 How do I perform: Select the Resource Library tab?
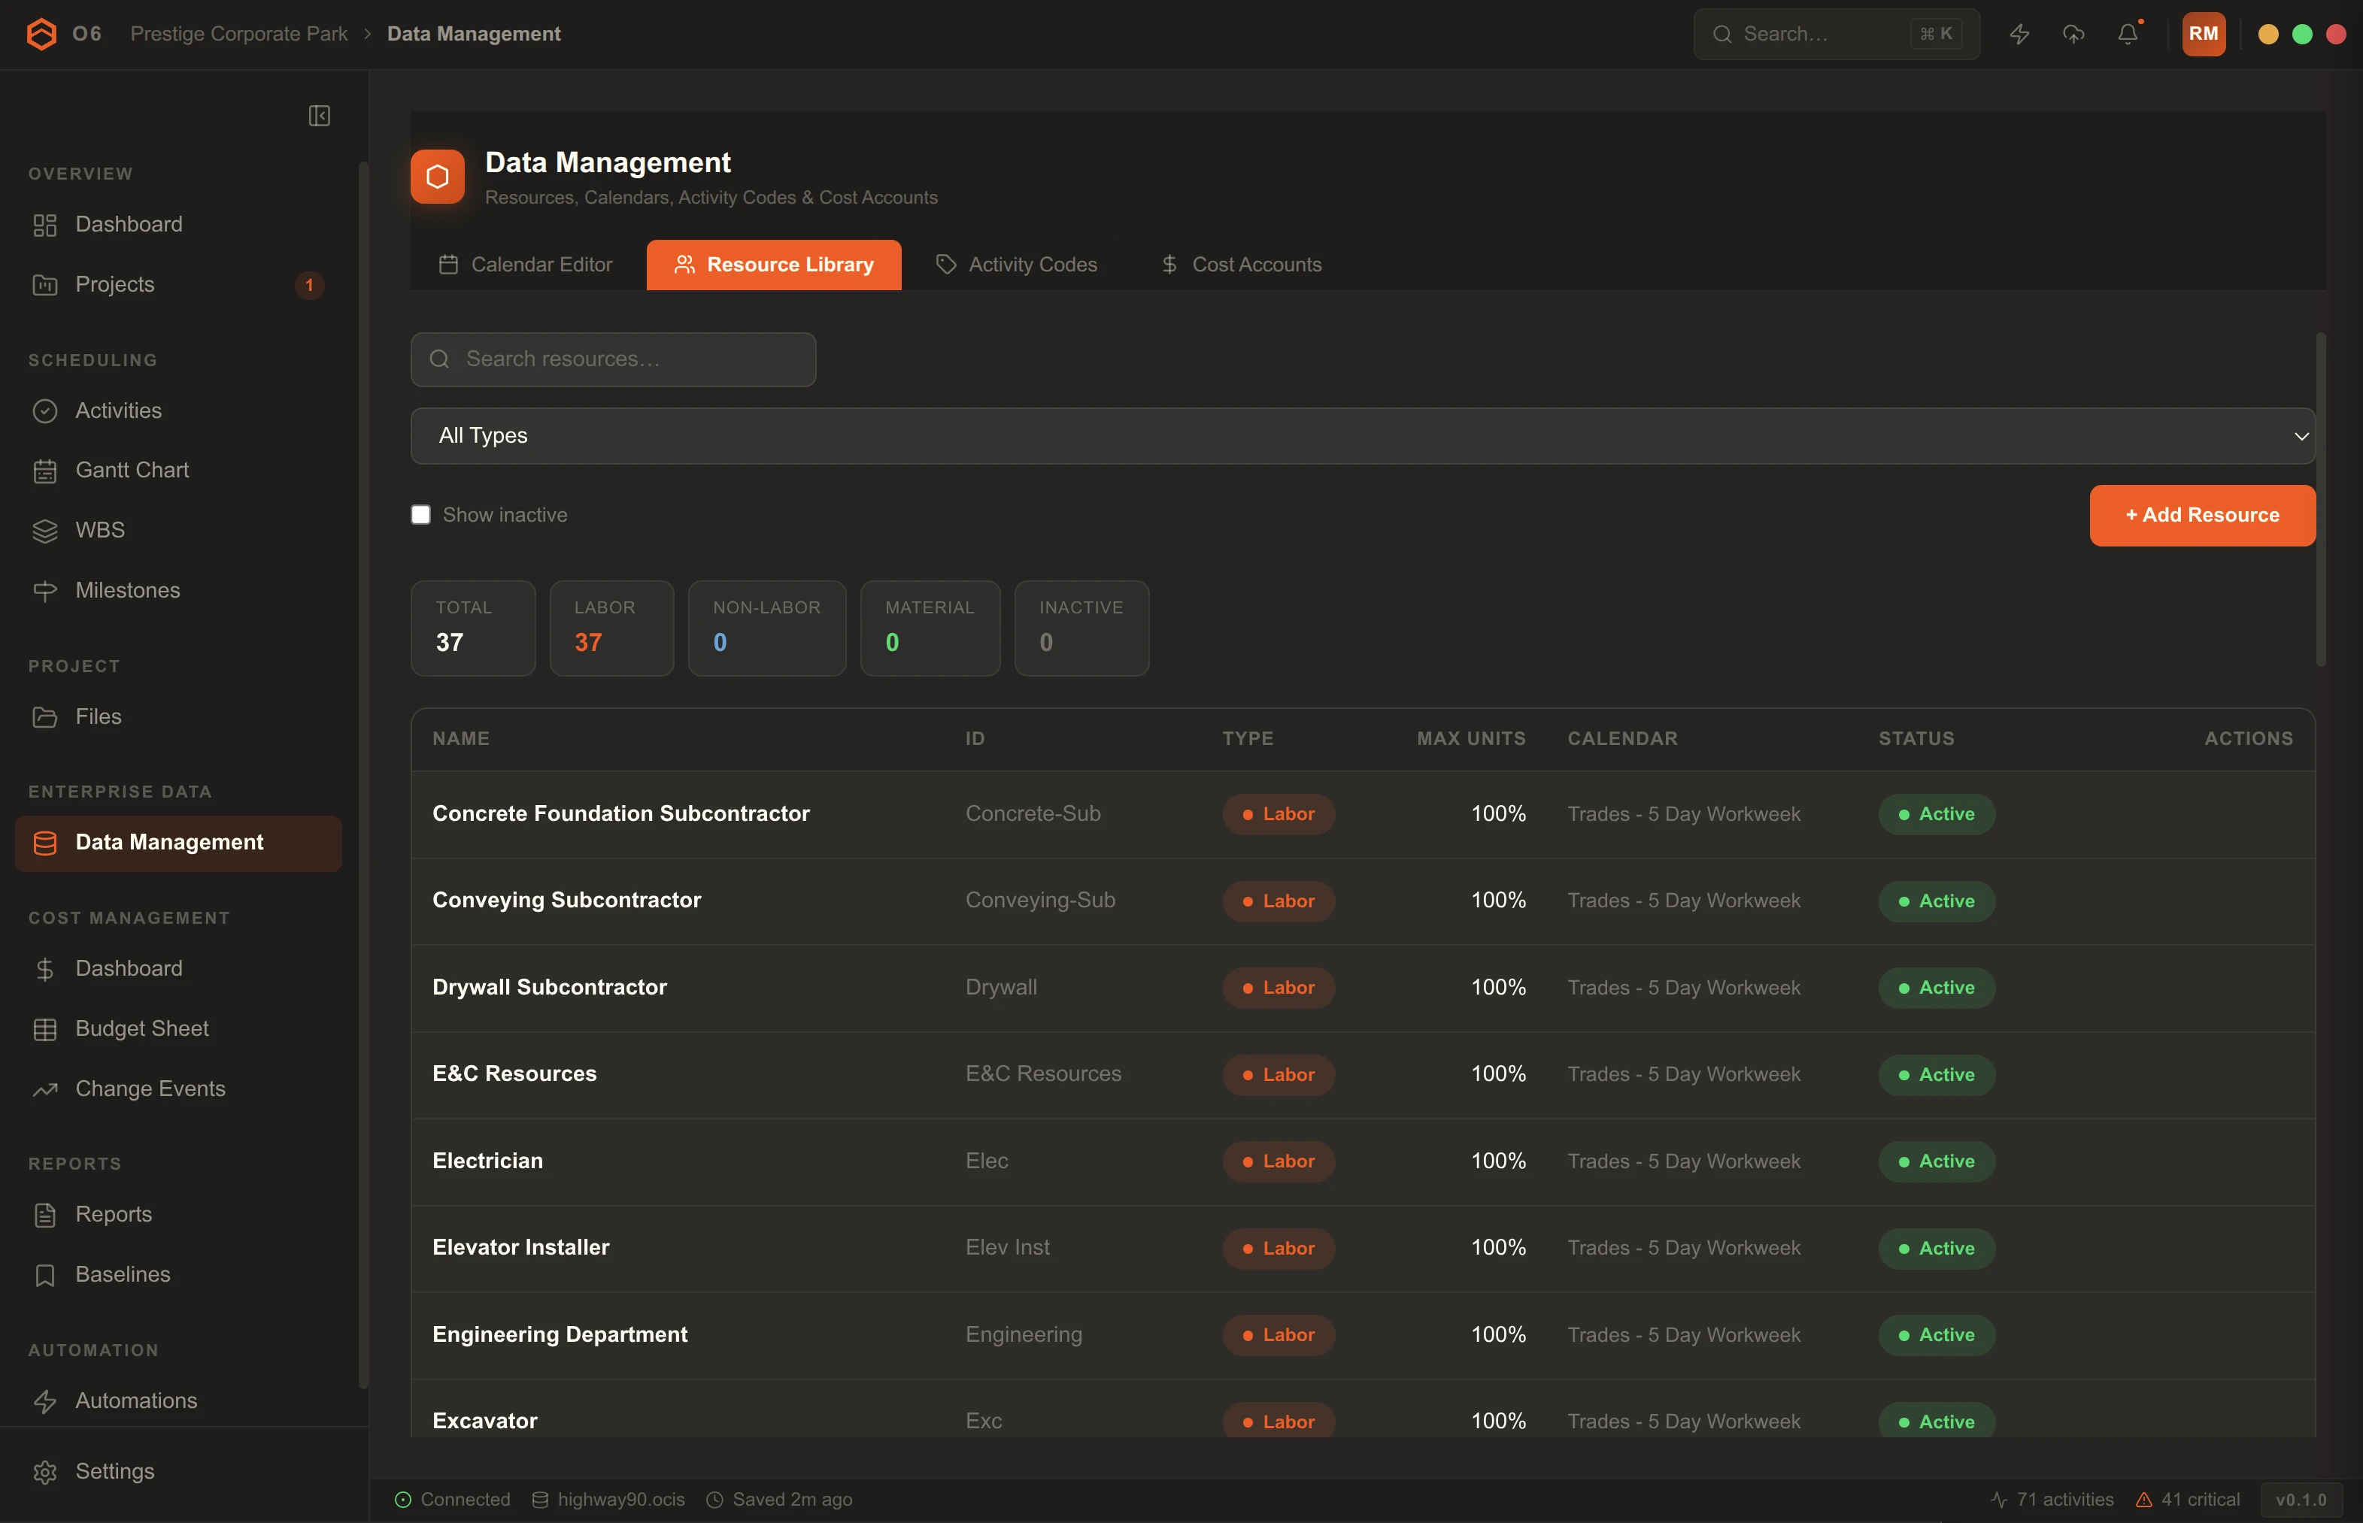pos(773,265)
